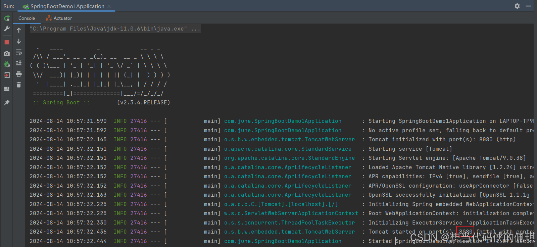
Task: Click the green bug attach debugger icon
Action: click(x=7, y=64)
